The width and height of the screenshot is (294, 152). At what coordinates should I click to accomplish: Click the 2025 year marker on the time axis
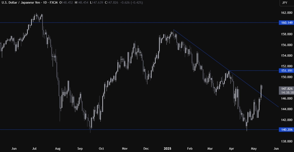(x=167, y=149)
